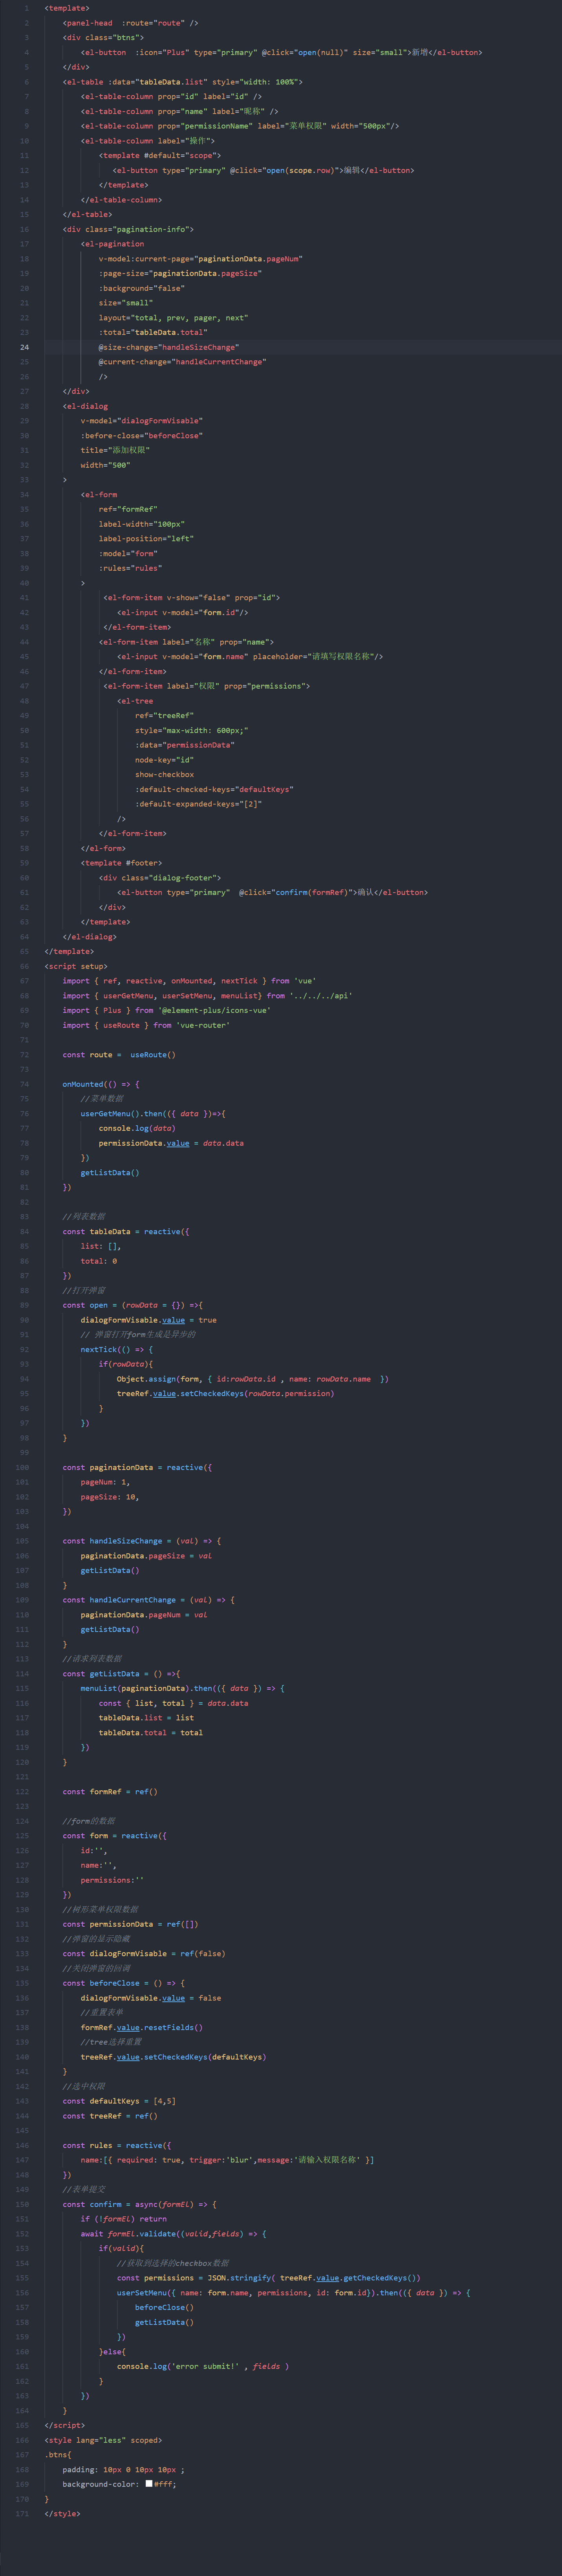
Task: Click "const dialogFormVisable = ref(false)" line
Action: point(144,1954)
